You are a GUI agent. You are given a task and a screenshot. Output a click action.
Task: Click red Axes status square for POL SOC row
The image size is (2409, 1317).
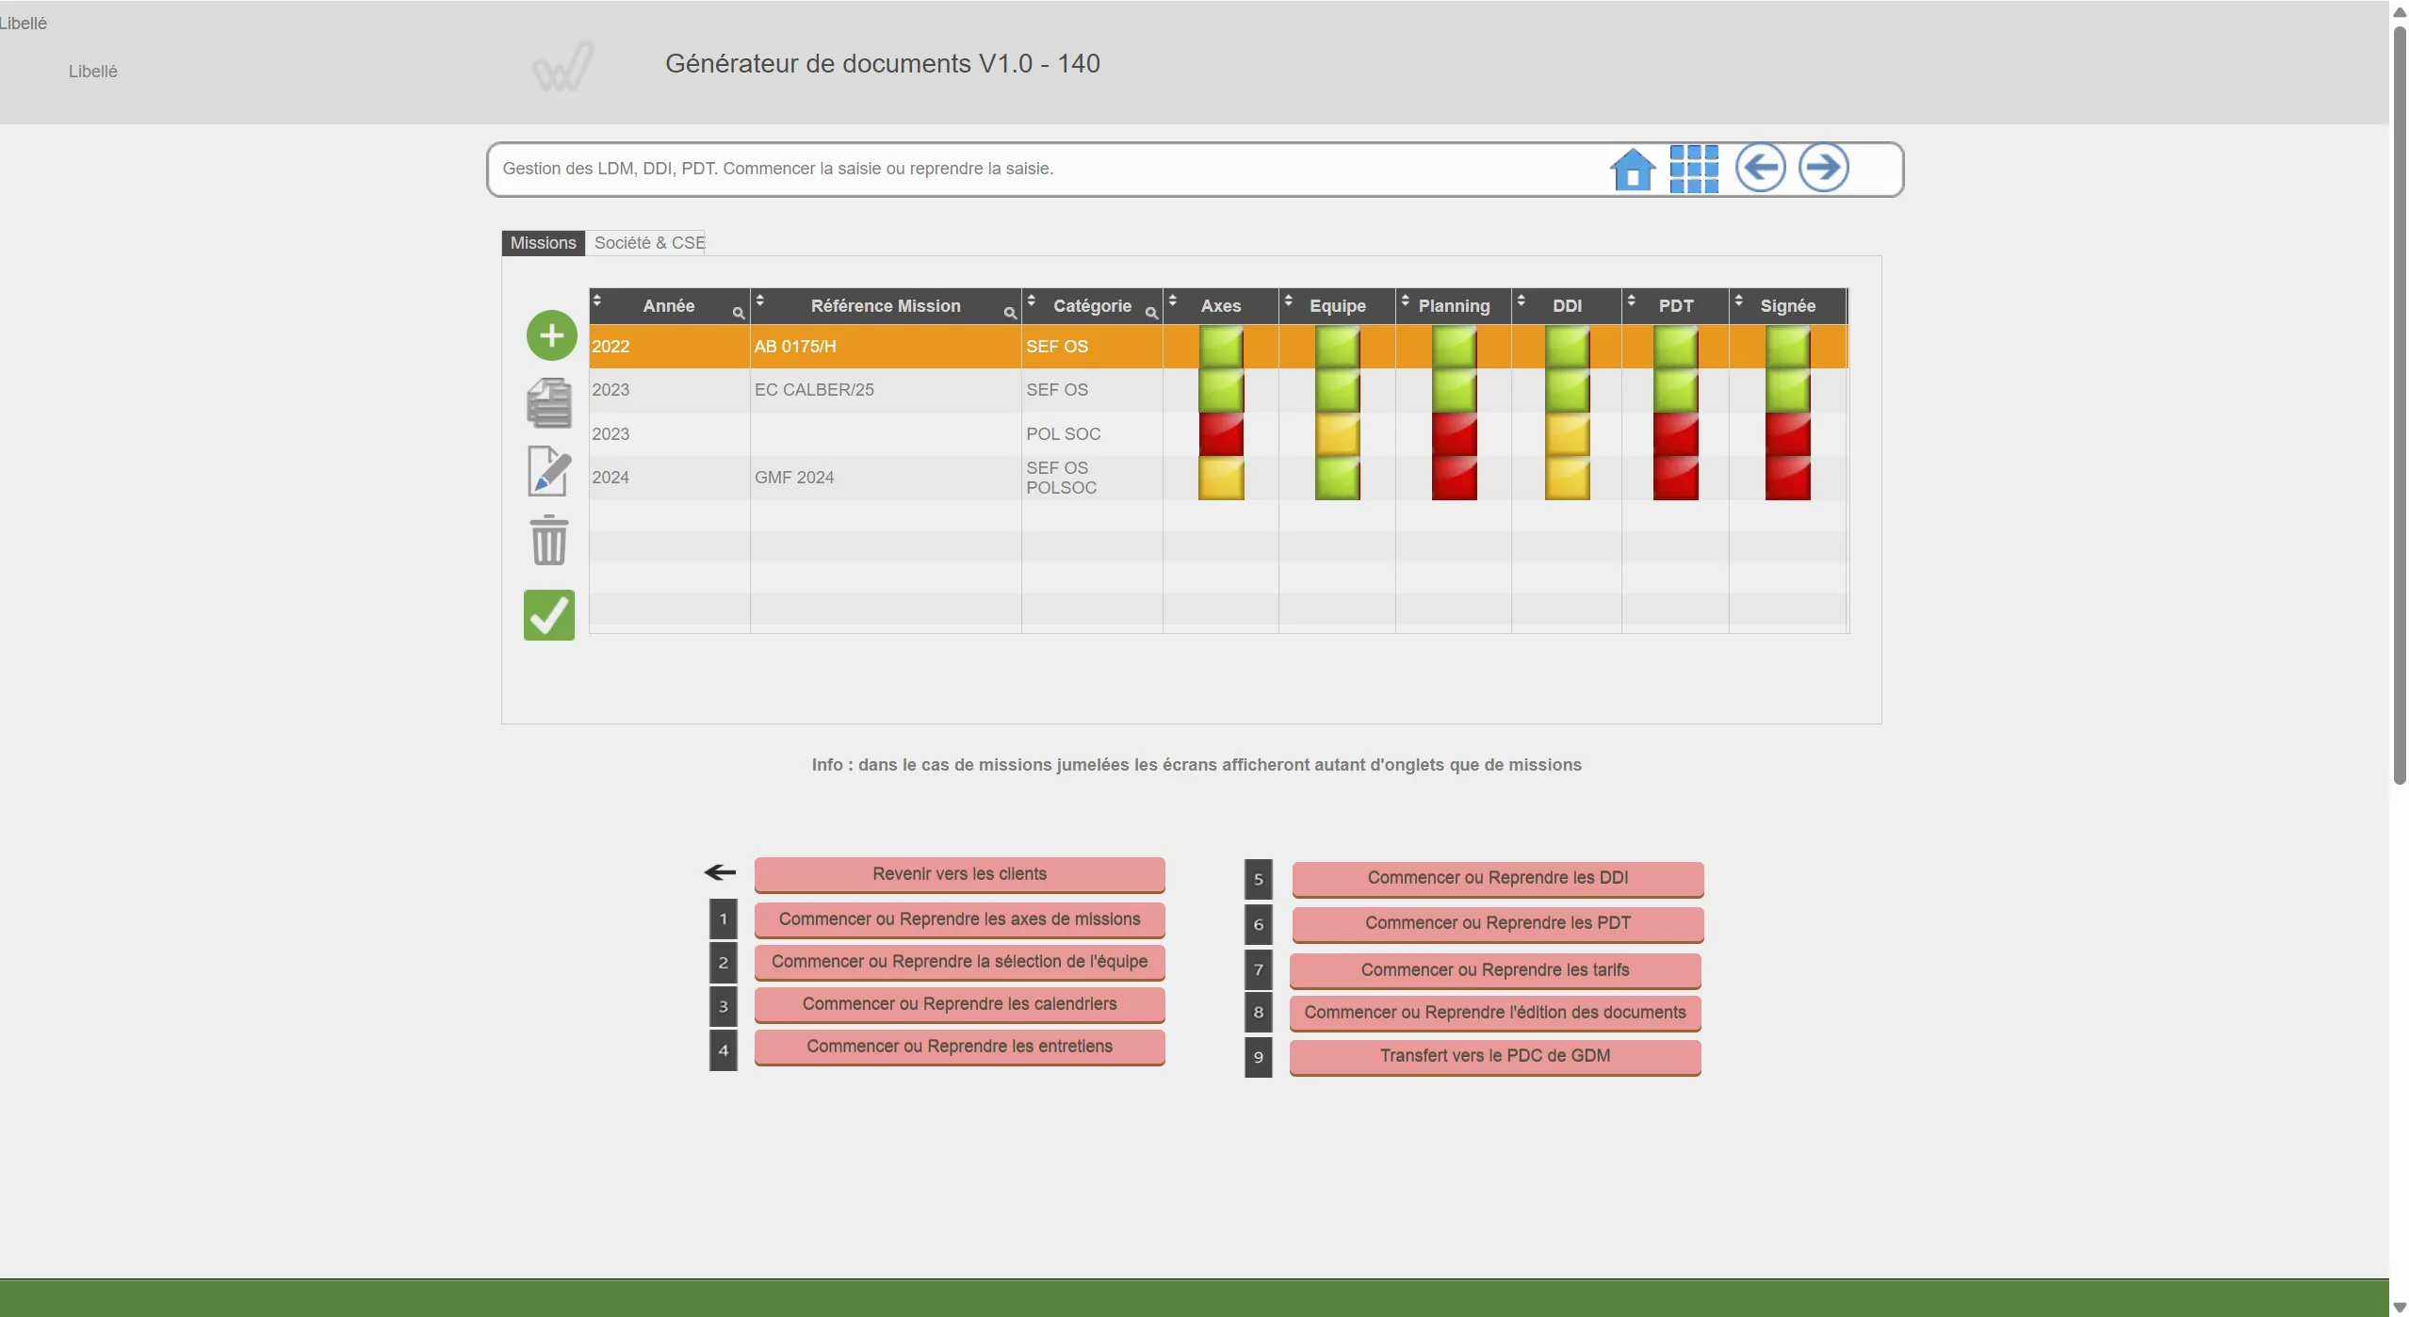(1221, 434)
